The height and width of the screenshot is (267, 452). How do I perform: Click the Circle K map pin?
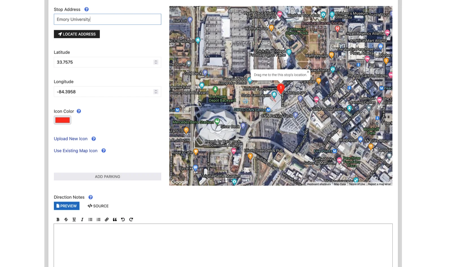pos(195,168)
